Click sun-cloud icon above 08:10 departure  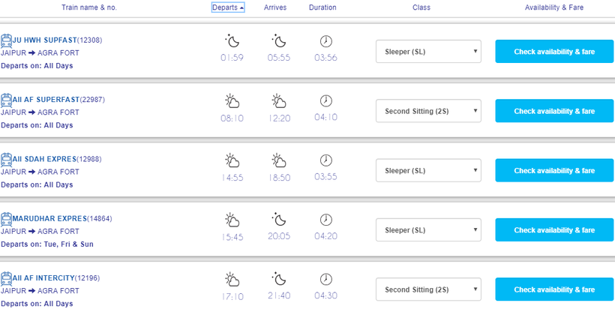(232, 100)
